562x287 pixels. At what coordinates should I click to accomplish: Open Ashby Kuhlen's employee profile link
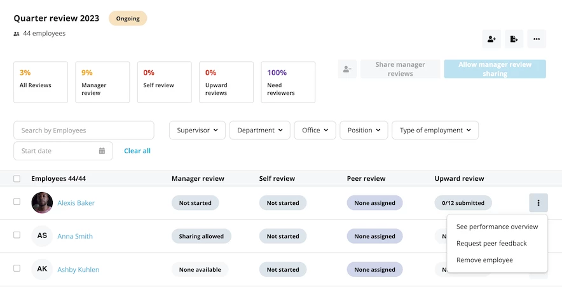[x=78, y=270]
